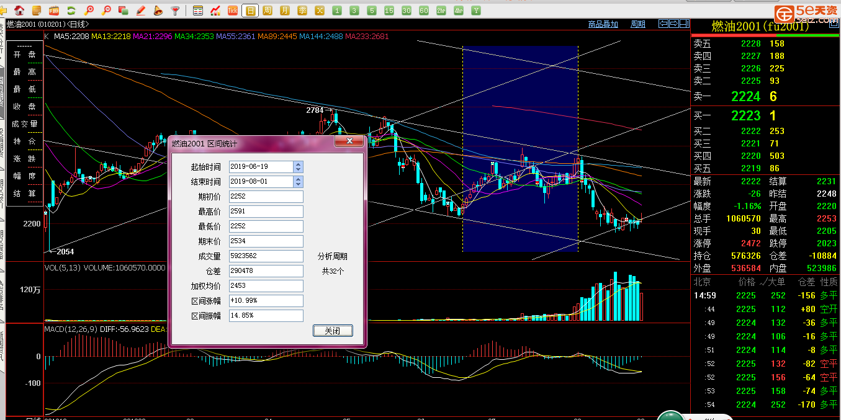
Task: Click the 最高价 field showing 2591
Action: [266, 212]
